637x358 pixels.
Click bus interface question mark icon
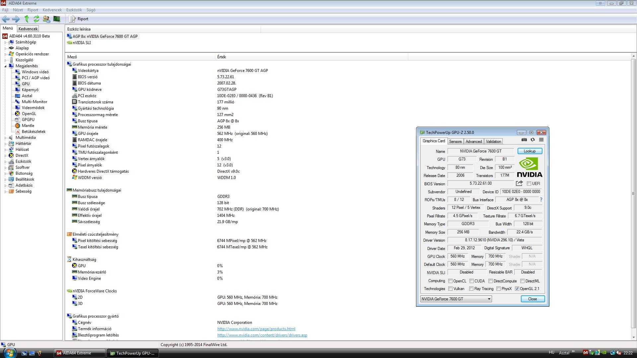[541, 200]
